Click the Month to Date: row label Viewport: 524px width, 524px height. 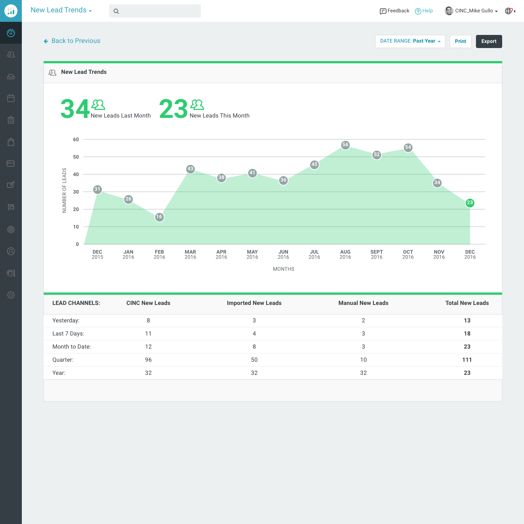(x=72, y=347)
